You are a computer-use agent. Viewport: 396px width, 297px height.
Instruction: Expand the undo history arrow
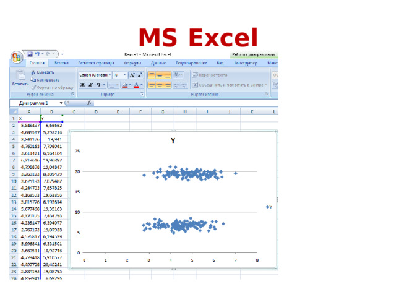point(43,54)
